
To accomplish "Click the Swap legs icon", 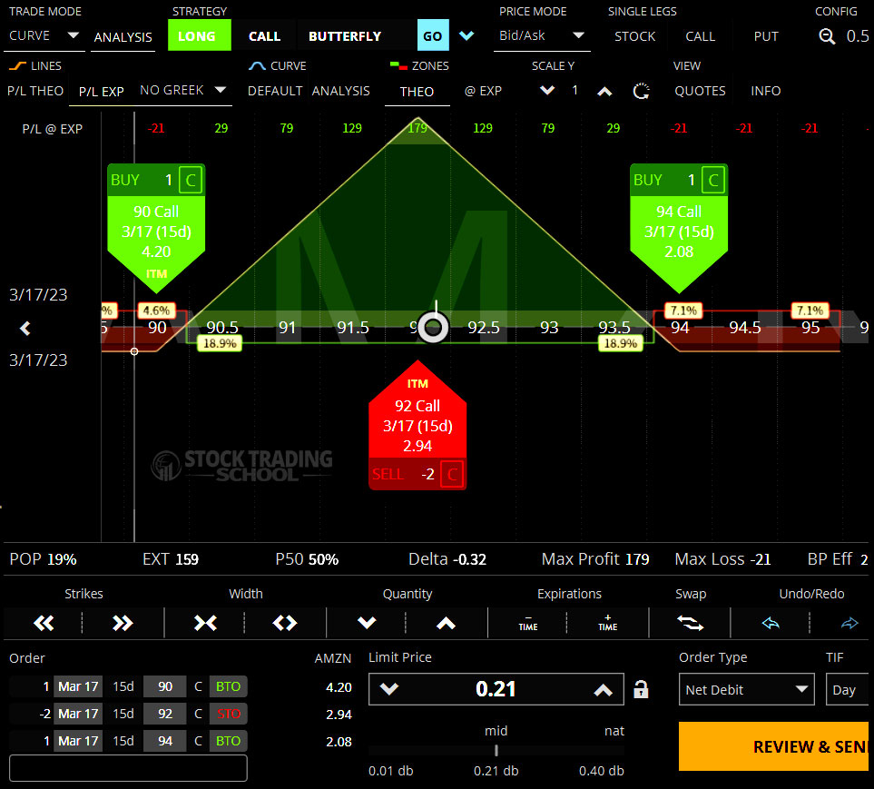I will coord(689,624).
